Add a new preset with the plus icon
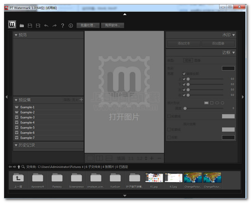This screenshot has width=251, height=203. [81, 100]
